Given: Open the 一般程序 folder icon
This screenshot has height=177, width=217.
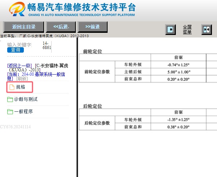Looking at the screenshot, I should coord(10,112).
